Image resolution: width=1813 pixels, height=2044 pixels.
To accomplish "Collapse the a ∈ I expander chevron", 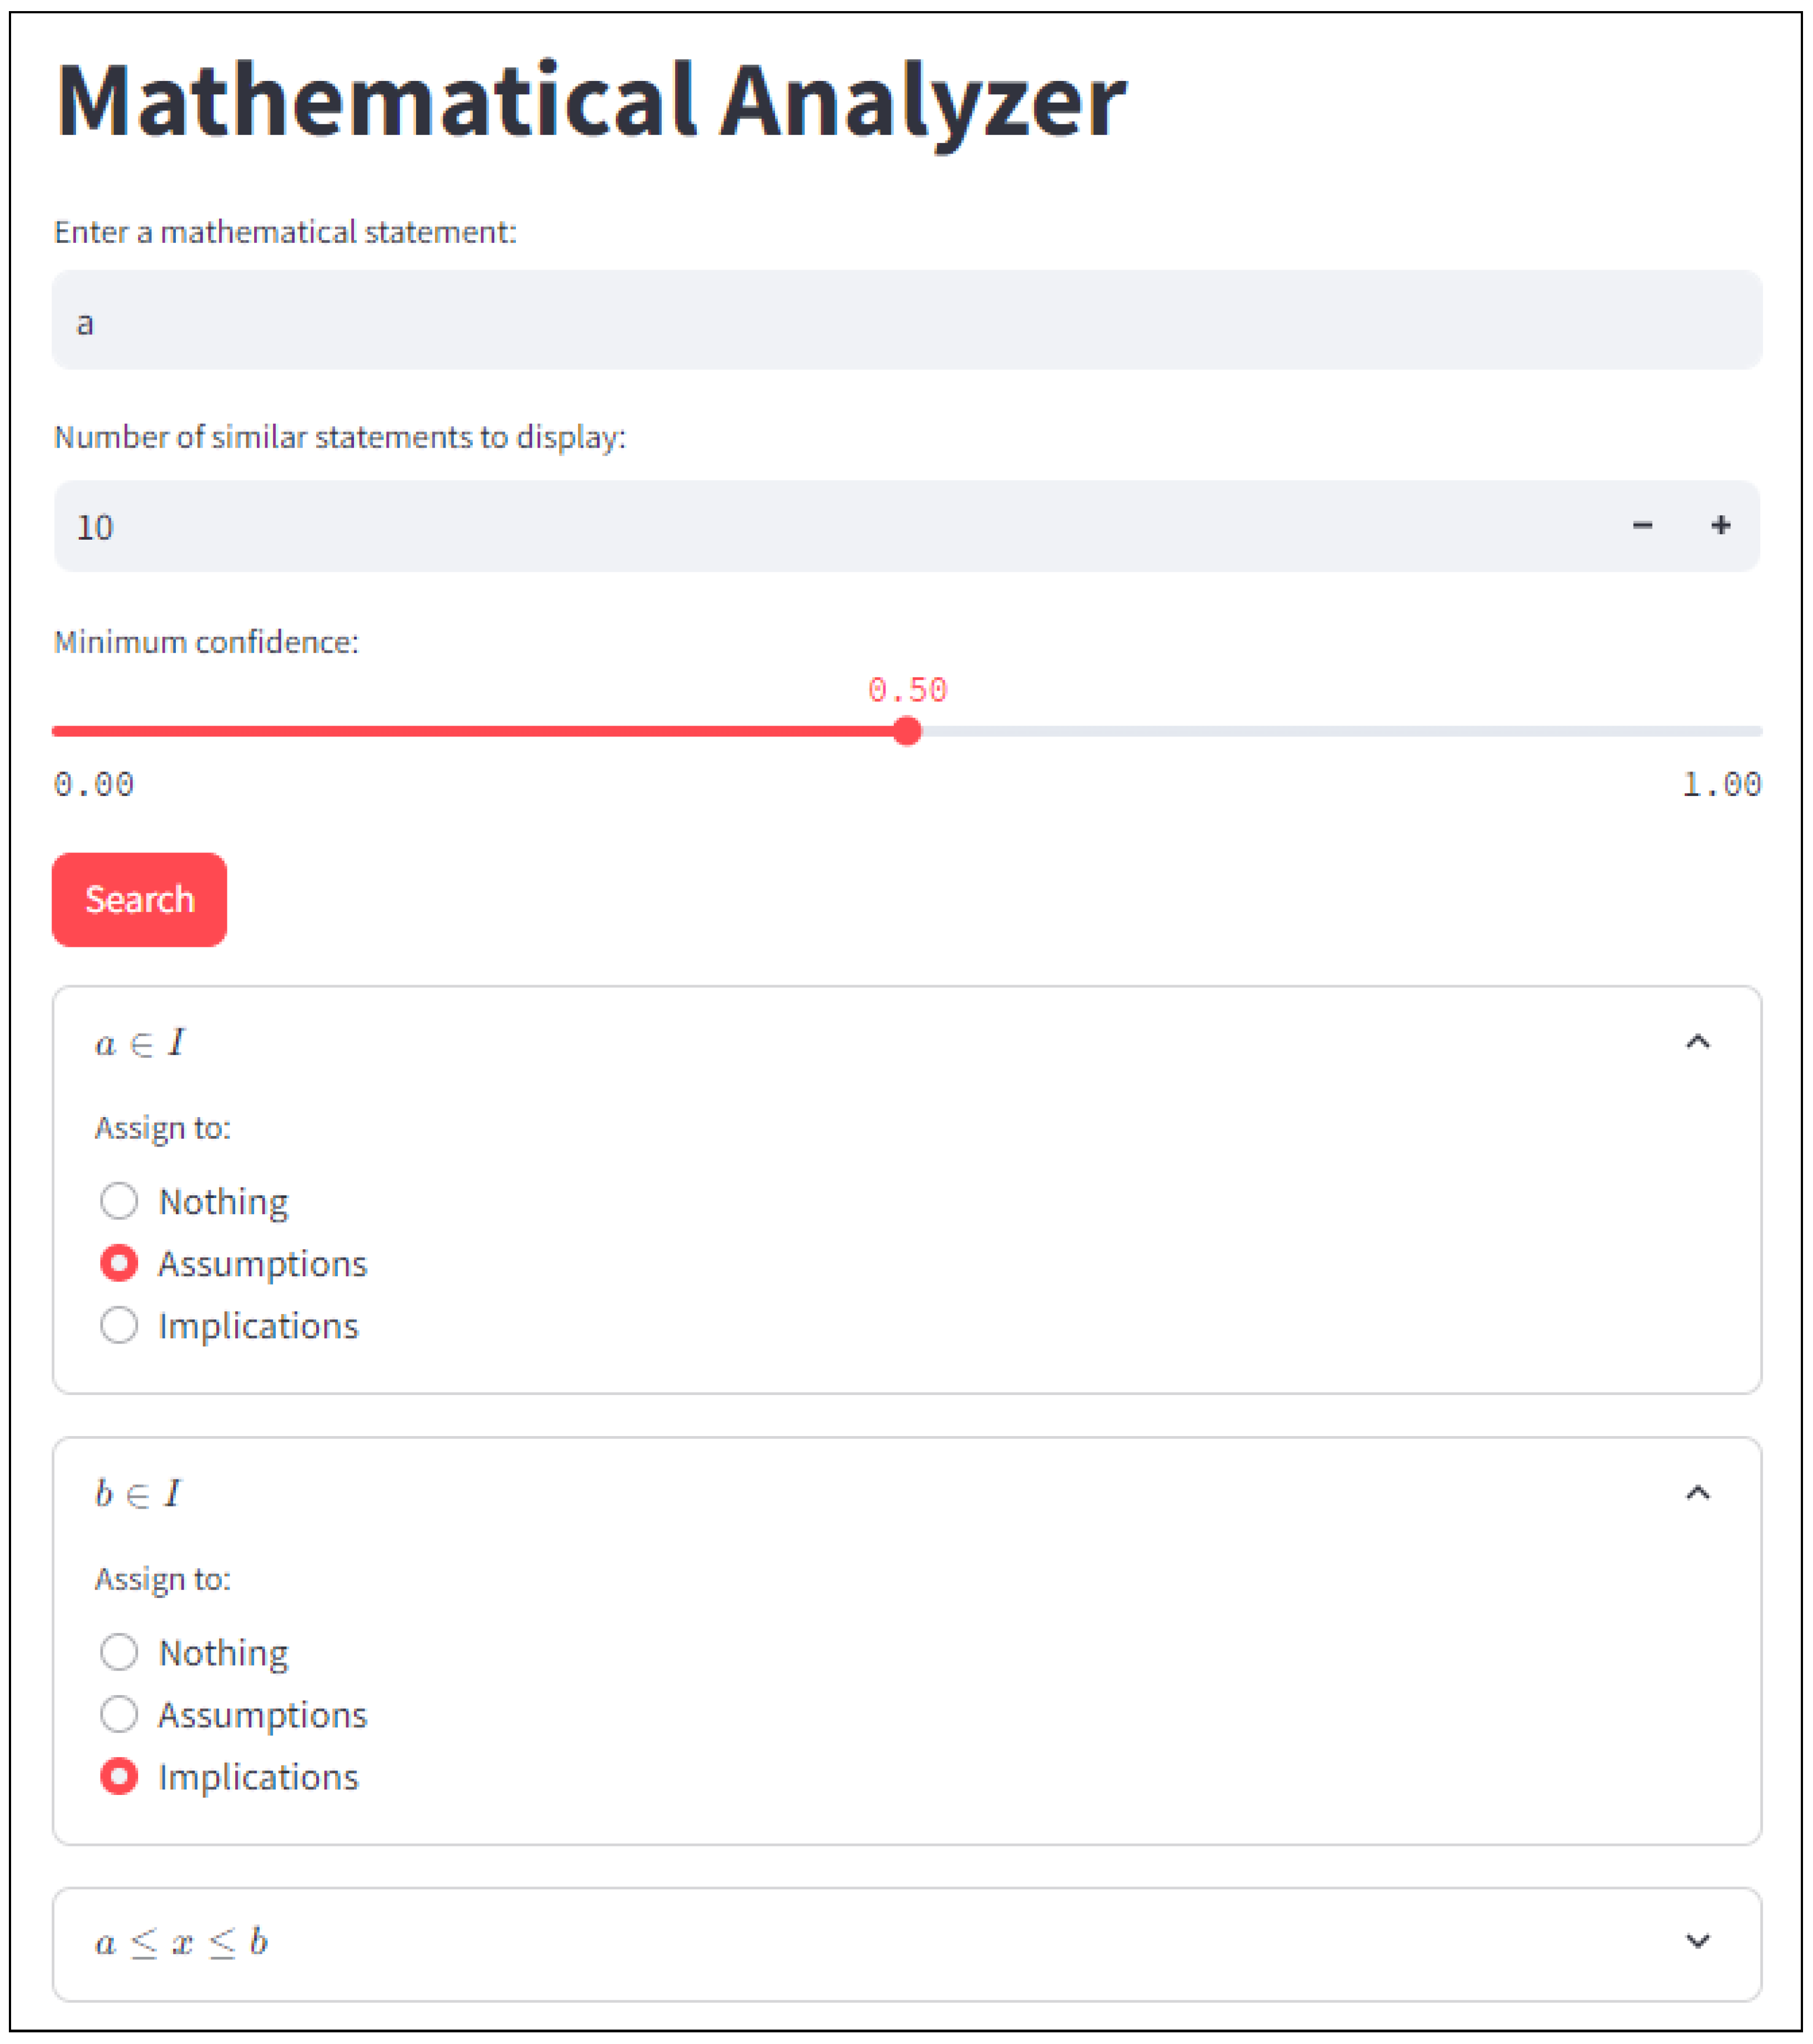I will point(1697,1043).
